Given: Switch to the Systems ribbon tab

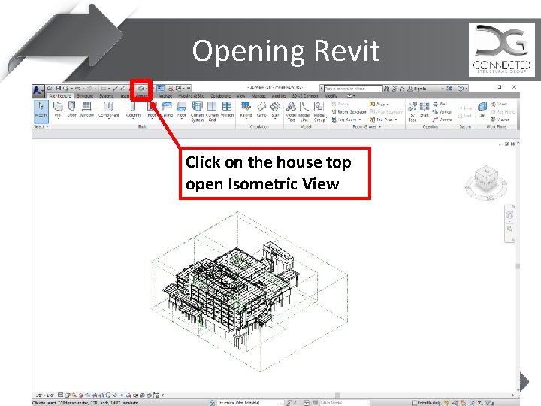Looking at the screenshot, I should (x=106, y=96).
